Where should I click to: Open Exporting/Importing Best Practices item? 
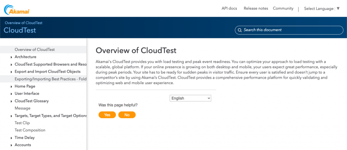tap(50, 79)
